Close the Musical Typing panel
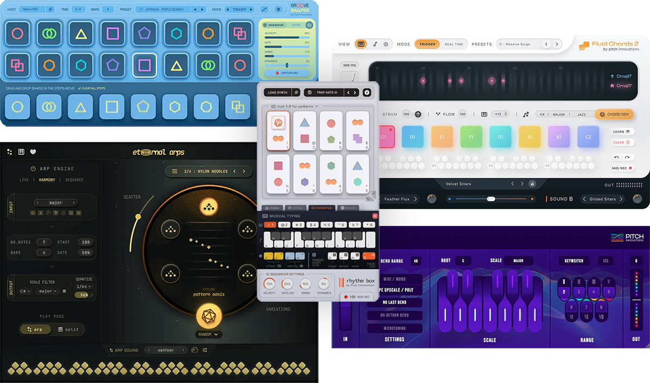 pos(374,216)
